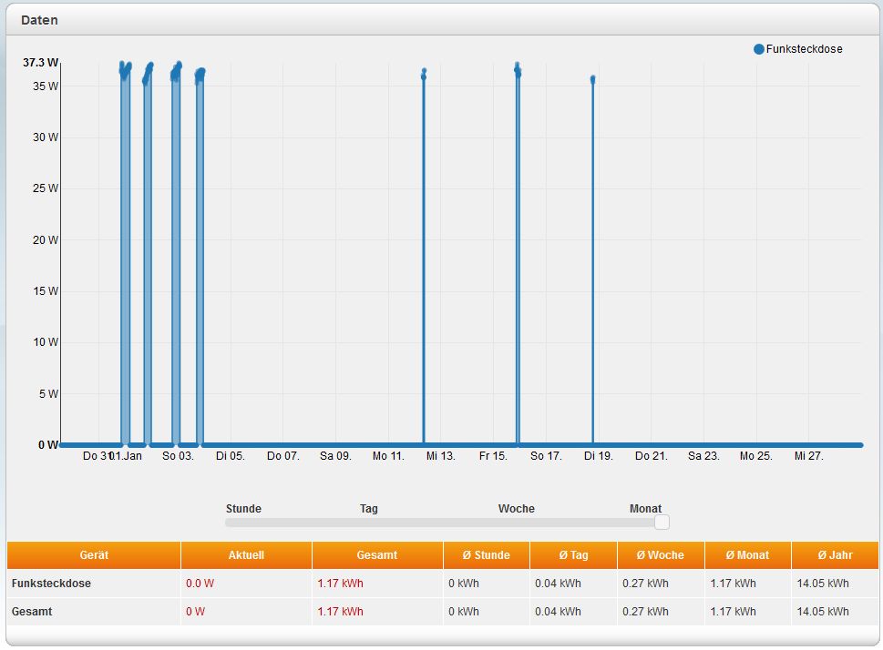
Task: Toggle the Funksteckdose legend marker
Action: pos(758,49)
